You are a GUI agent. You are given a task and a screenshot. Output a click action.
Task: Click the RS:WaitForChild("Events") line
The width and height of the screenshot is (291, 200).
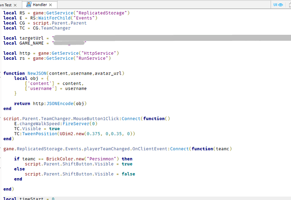(50, 18)
